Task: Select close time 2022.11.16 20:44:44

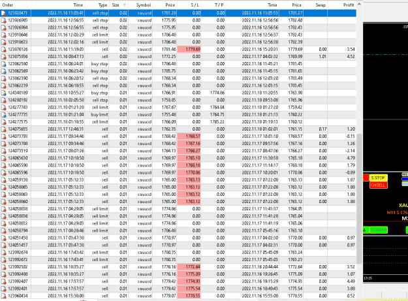Action: (x=260, y=267)
